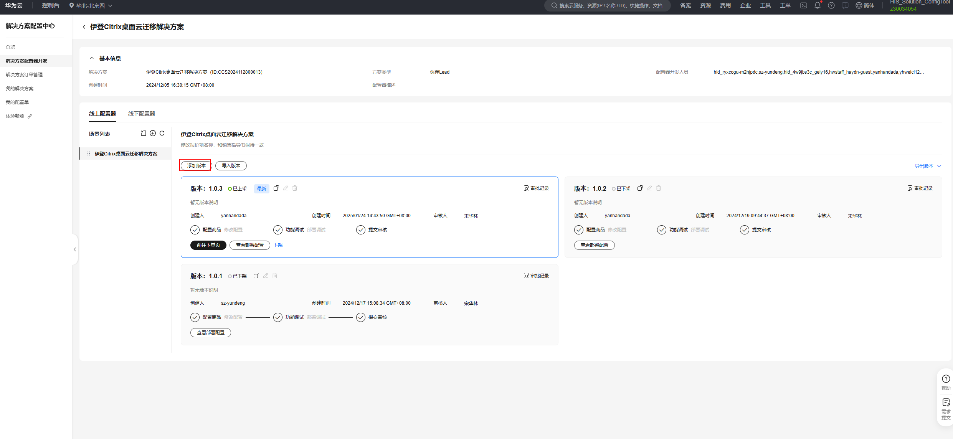Open 审批记录 for version 1.0.1

click(x=536, y=276)
